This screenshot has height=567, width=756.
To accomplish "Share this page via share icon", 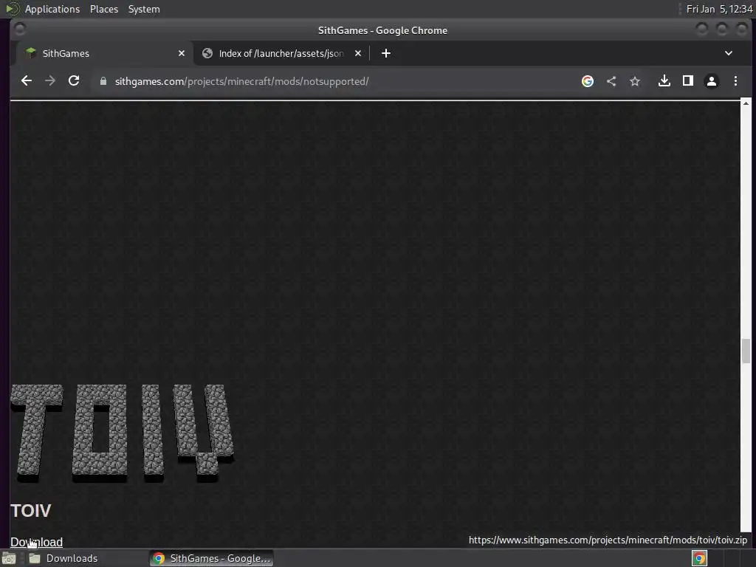I will click(x=611, y=81).
